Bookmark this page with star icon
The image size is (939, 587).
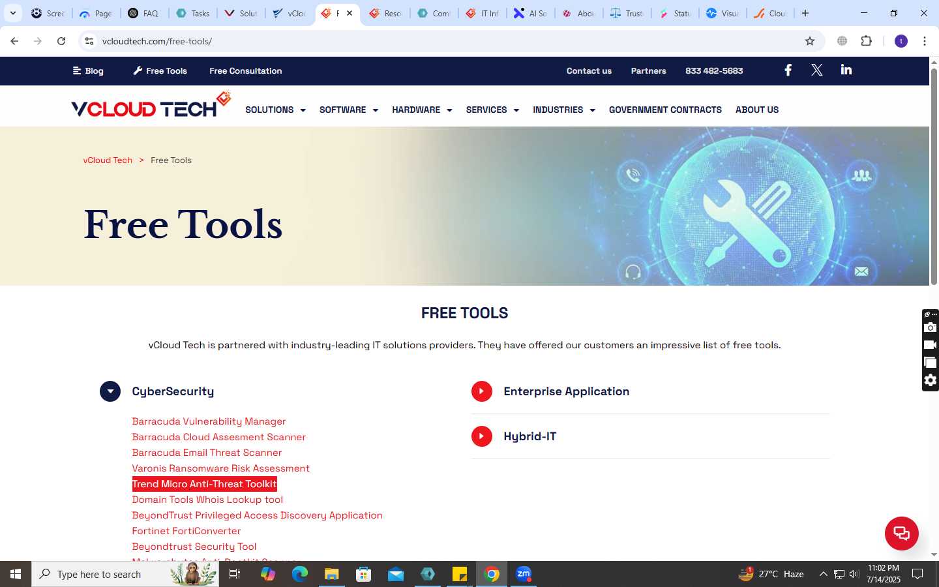tap(810, 41)
